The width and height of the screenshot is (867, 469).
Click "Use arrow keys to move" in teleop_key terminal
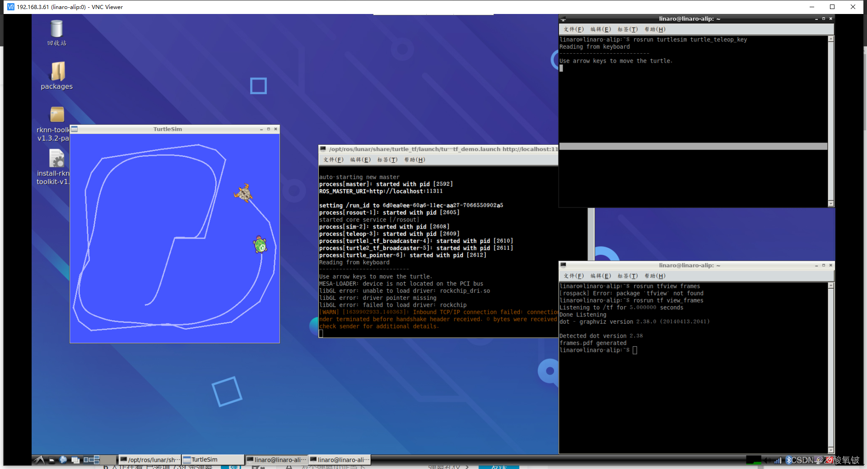coord(616,61)
